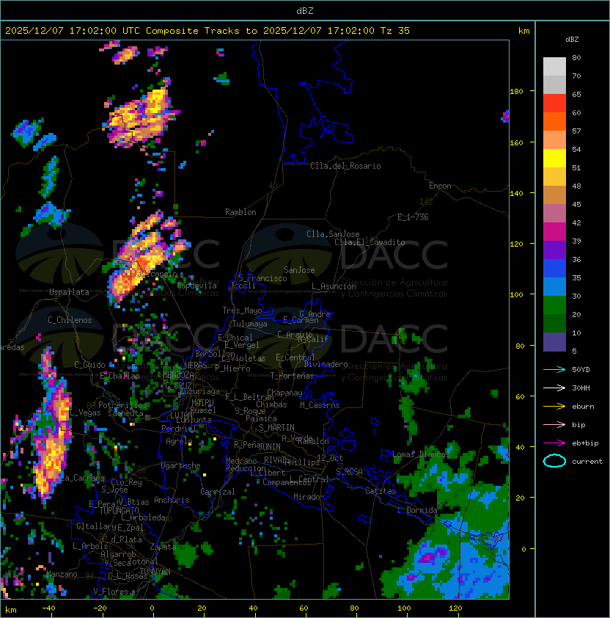Click the 'Capdevila' label
The width and height of the screenshot is (610, 618).
point(197,286)
